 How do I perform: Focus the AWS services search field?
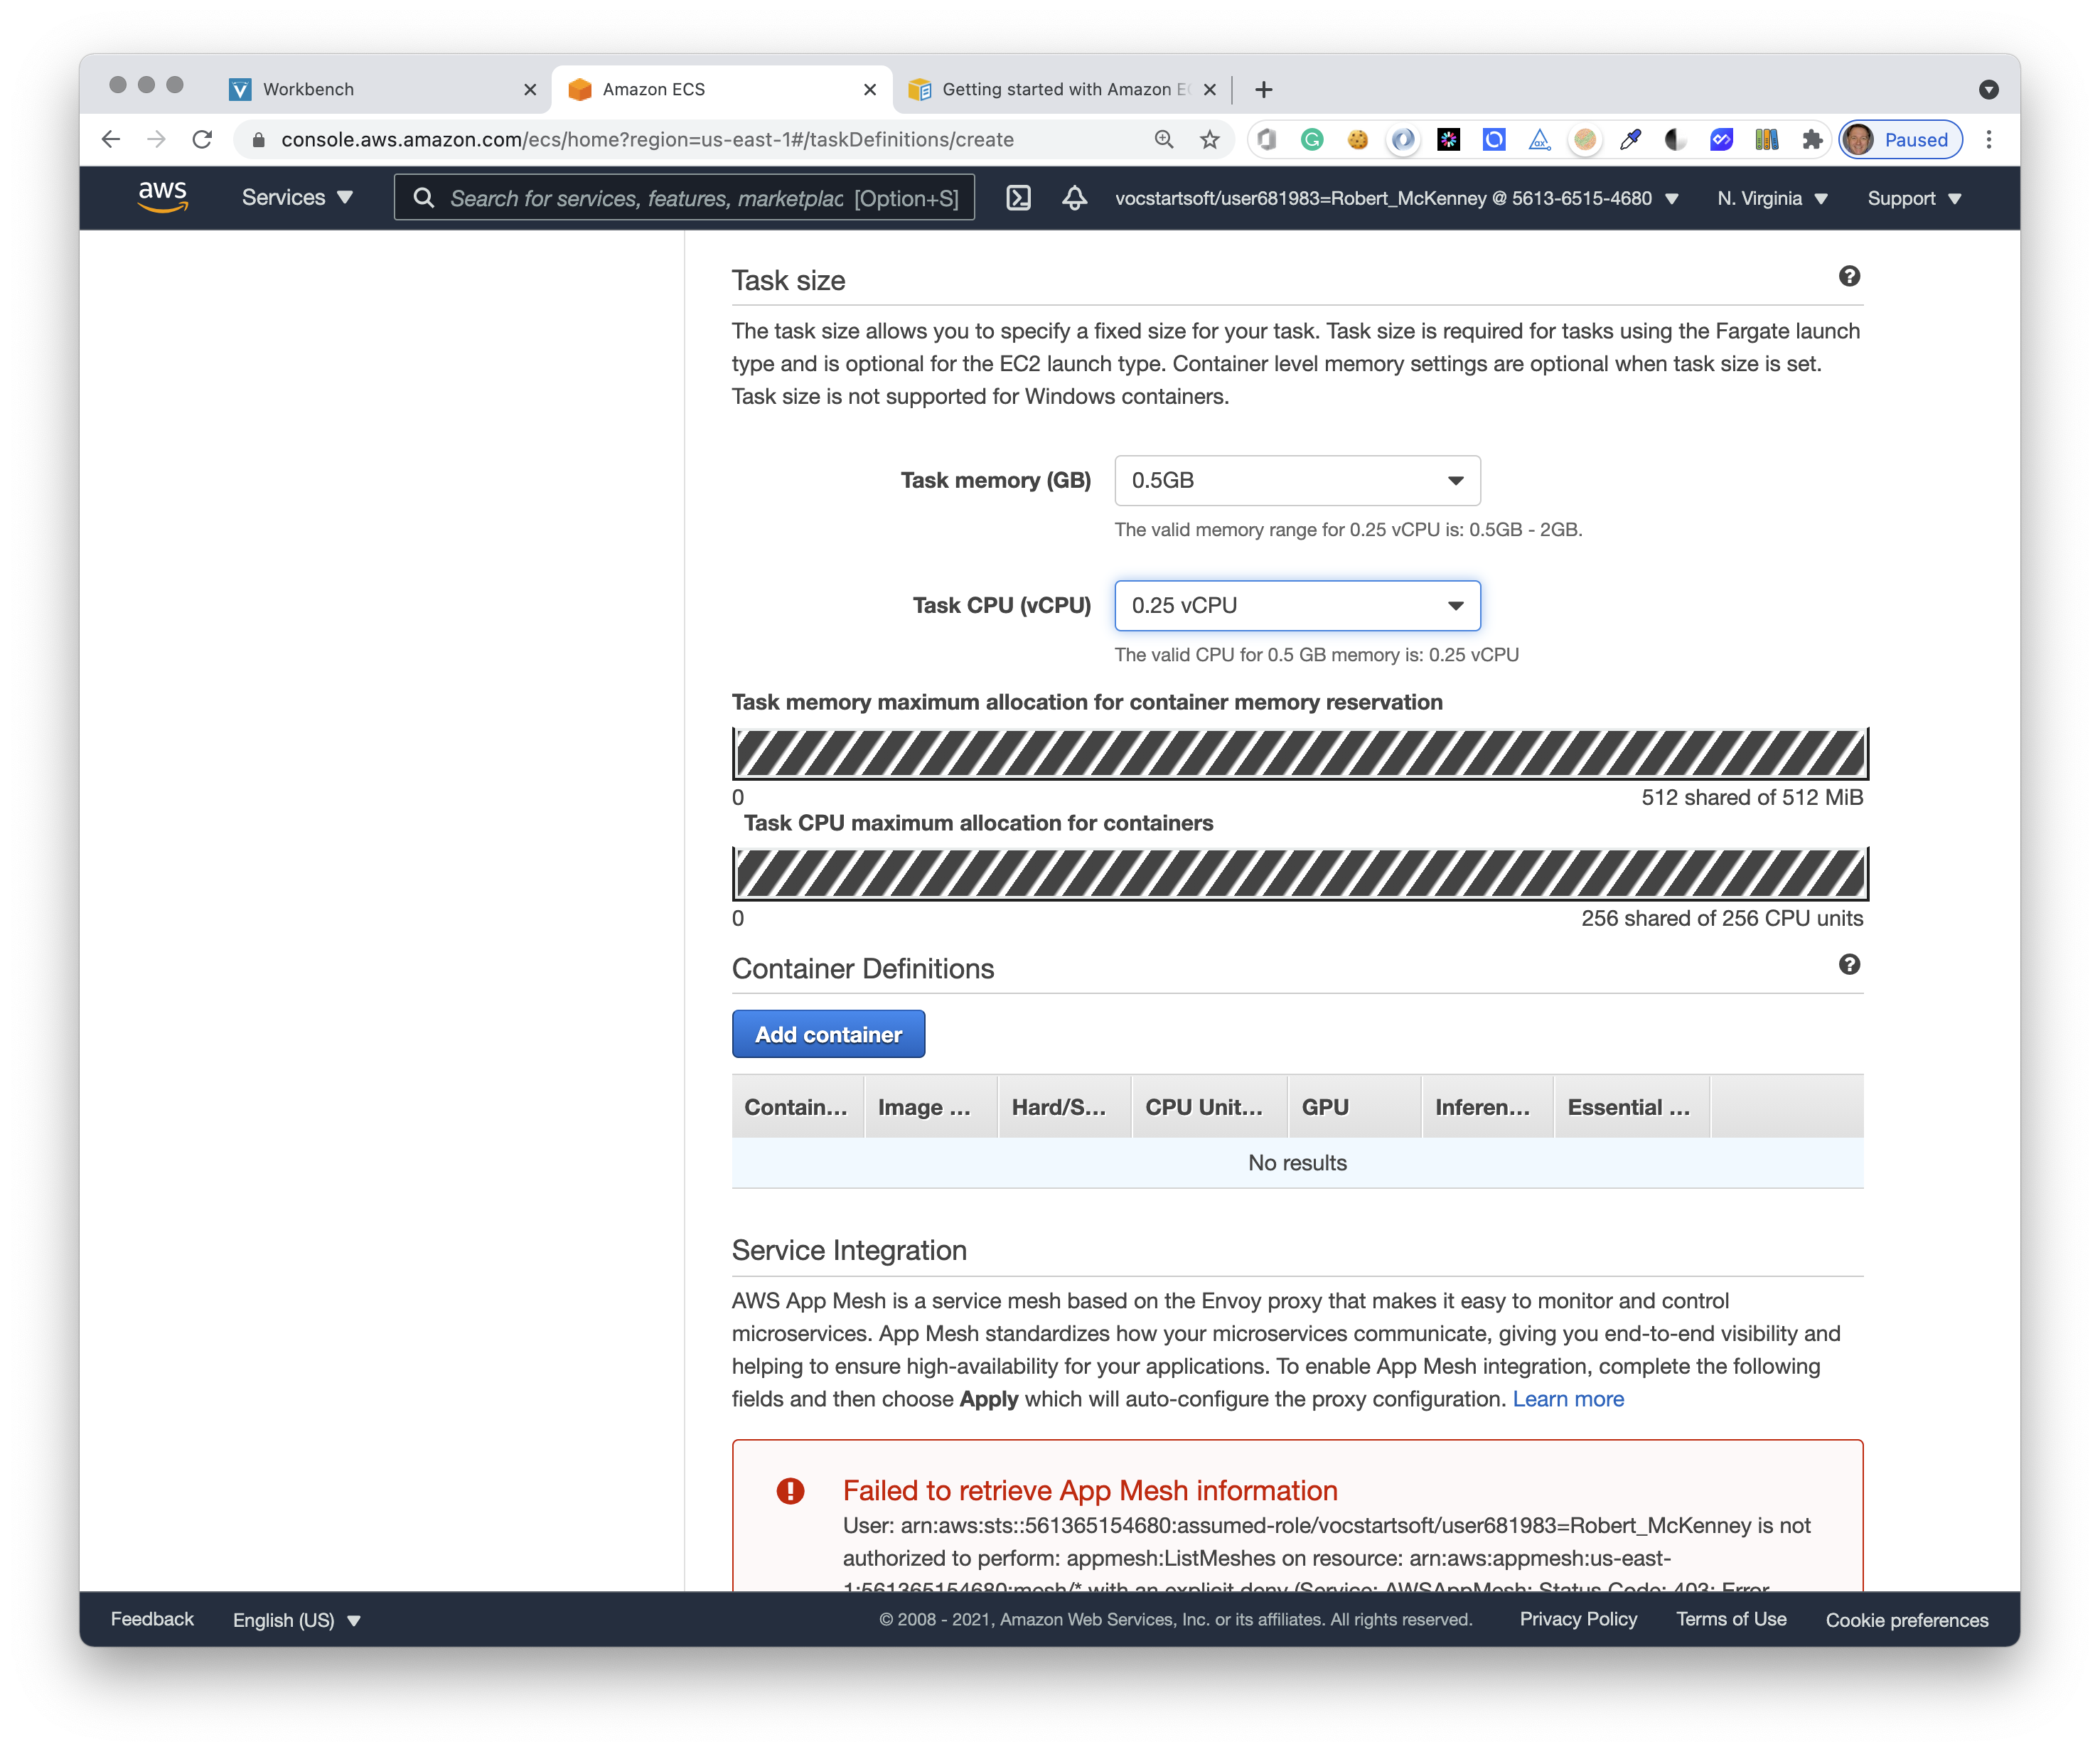click(684, 198)
